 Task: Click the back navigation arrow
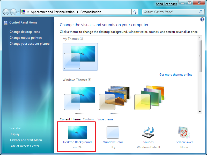(x=6, y=12)
